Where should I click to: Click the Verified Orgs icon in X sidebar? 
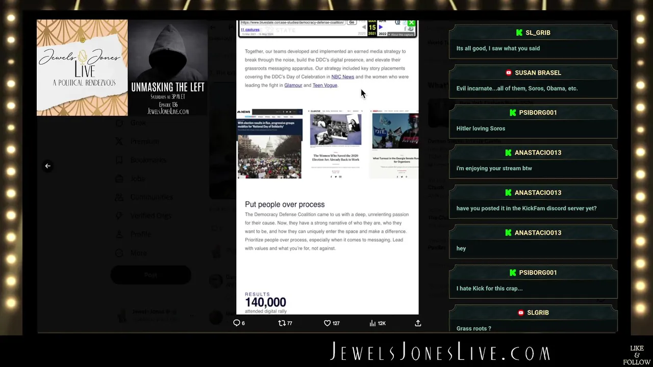(x=119, y=216)
